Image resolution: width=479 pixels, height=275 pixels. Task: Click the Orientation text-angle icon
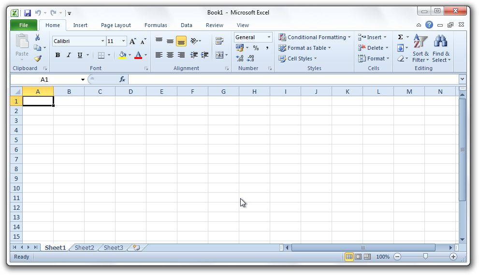click(194, 41)
